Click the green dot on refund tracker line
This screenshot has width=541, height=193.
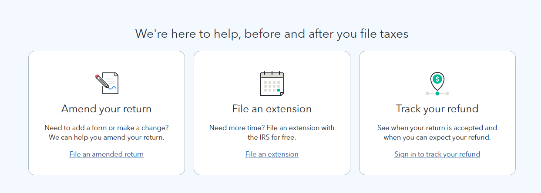tap(437, 93)
